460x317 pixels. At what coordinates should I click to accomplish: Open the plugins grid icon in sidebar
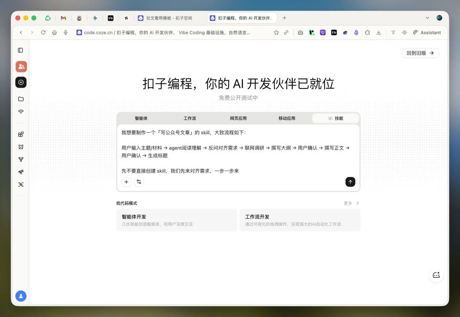[21, 134]
